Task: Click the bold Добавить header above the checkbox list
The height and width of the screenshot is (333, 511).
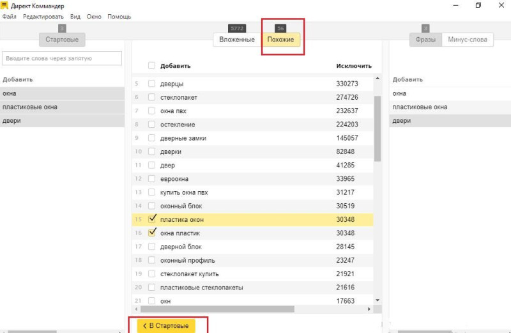Action: [175, 66]
